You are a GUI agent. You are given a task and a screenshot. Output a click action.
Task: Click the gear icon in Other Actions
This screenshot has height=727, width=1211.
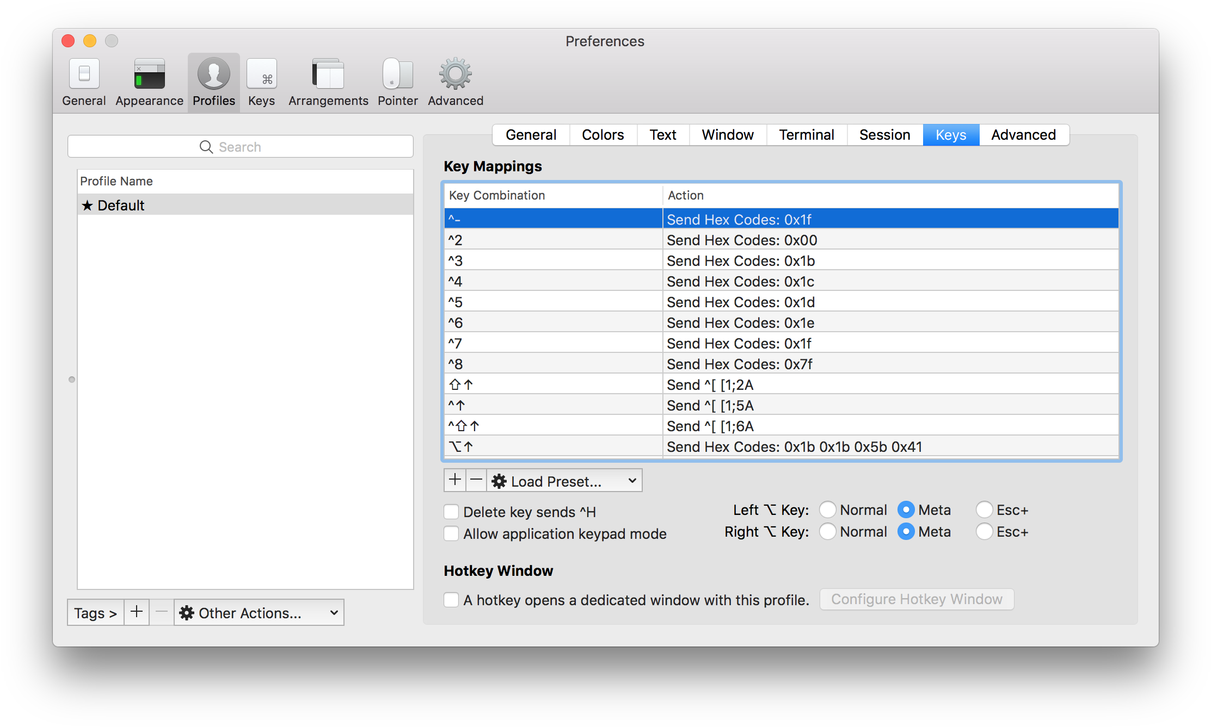coord(187,613)
